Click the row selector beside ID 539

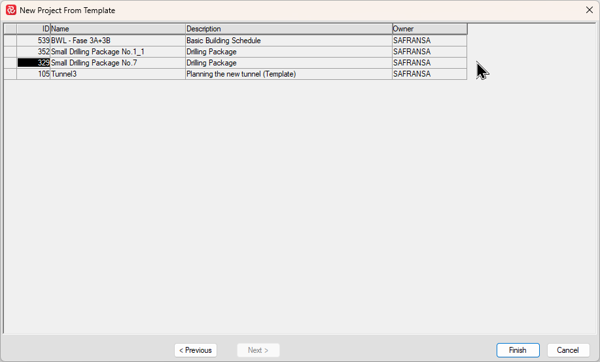click(10, 41)
